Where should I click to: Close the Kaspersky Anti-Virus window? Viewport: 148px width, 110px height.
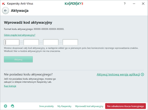143,4
